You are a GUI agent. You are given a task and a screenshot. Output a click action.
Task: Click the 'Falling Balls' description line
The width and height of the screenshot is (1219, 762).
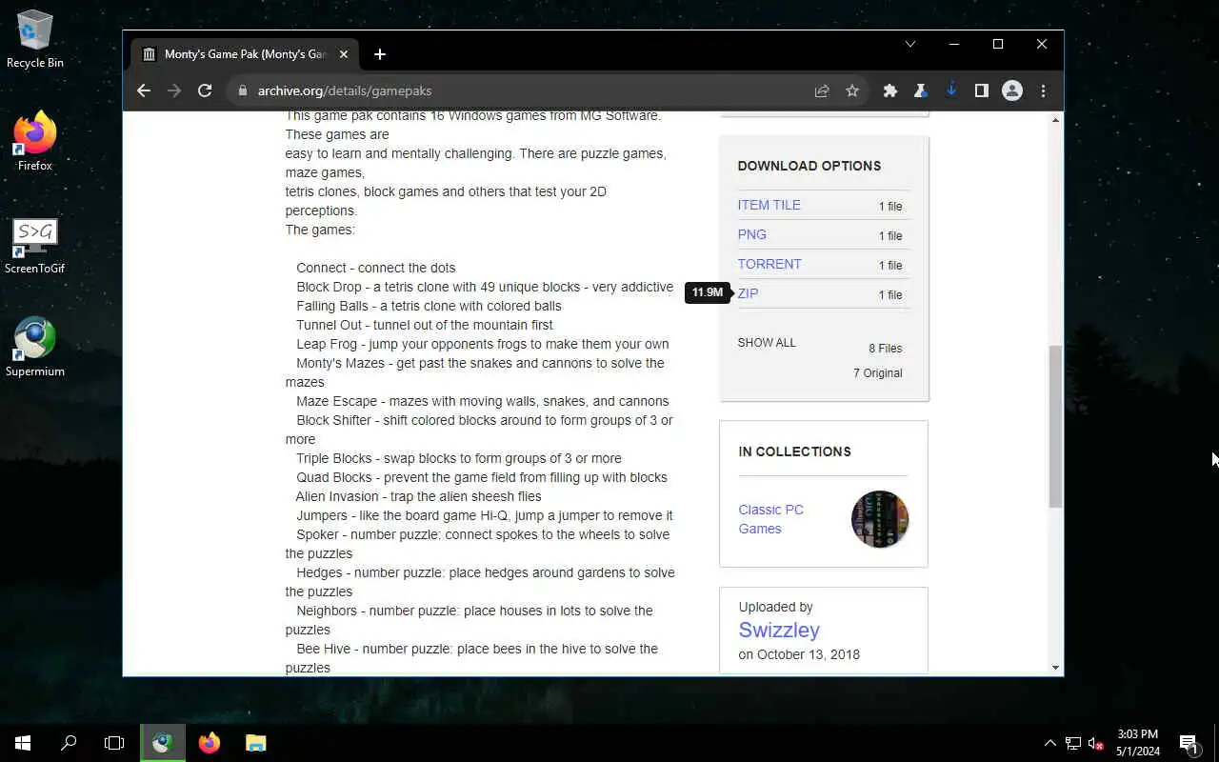[429, 306]
